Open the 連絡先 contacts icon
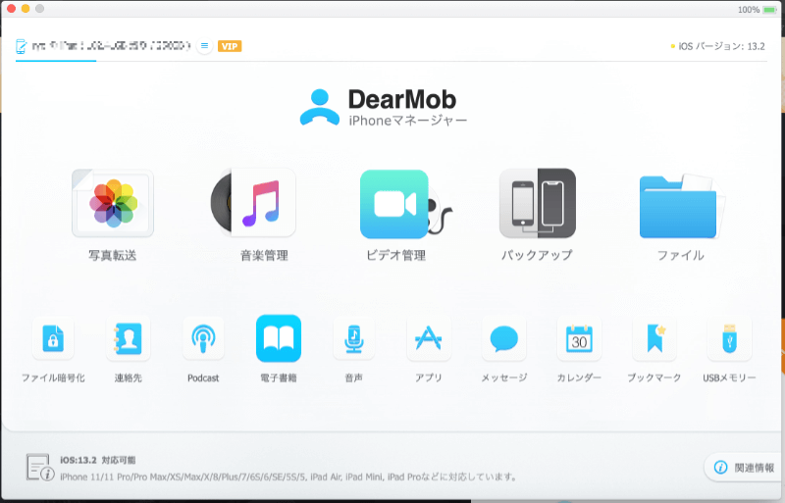The image size is (785, 503). (128, 339)
